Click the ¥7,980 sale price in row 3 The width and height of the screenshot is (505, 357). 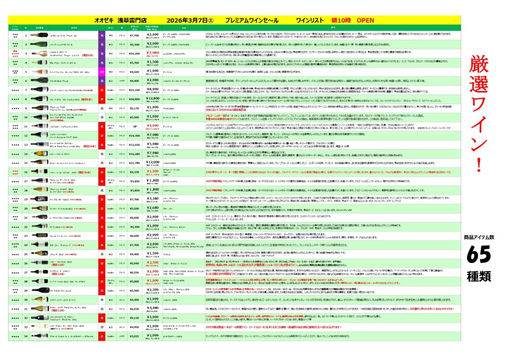tap(153, 53)
